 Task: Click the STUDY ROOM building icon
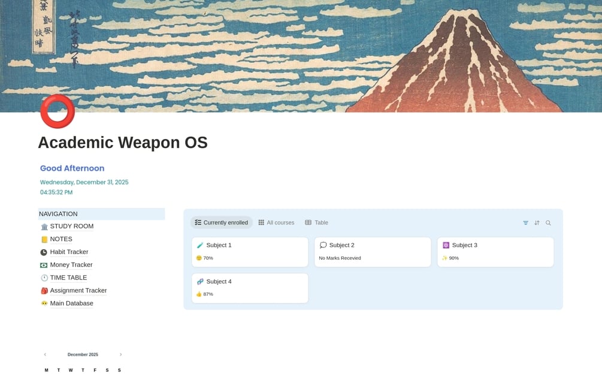pyautogui.click(x=44, y=227)
